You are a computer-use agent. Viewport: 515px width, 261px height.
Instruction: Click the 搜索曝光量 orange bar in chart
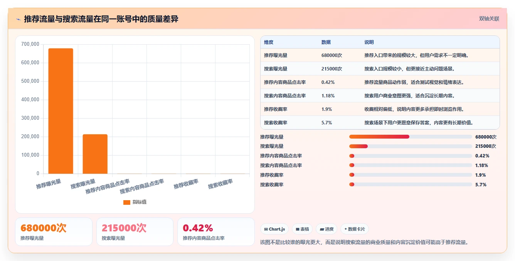[95, 154]
